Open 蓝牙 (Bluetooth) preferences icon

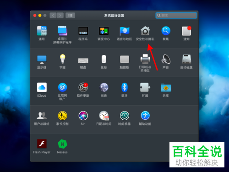[x=125, y=87]
